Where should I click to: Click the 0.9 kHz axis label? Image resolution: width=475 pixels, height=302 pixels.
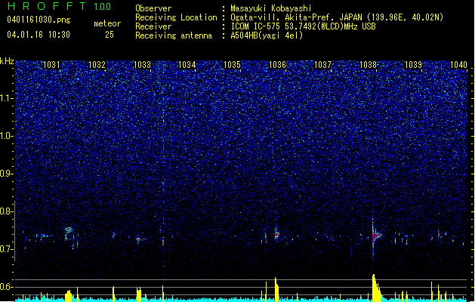(7, 174)
